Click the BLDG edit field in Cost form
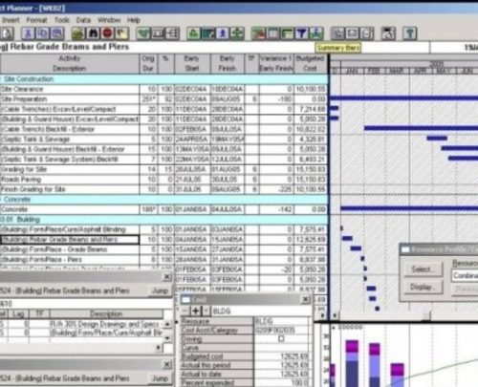The height and width of the screenshot is (387, 478). point(261,311)
